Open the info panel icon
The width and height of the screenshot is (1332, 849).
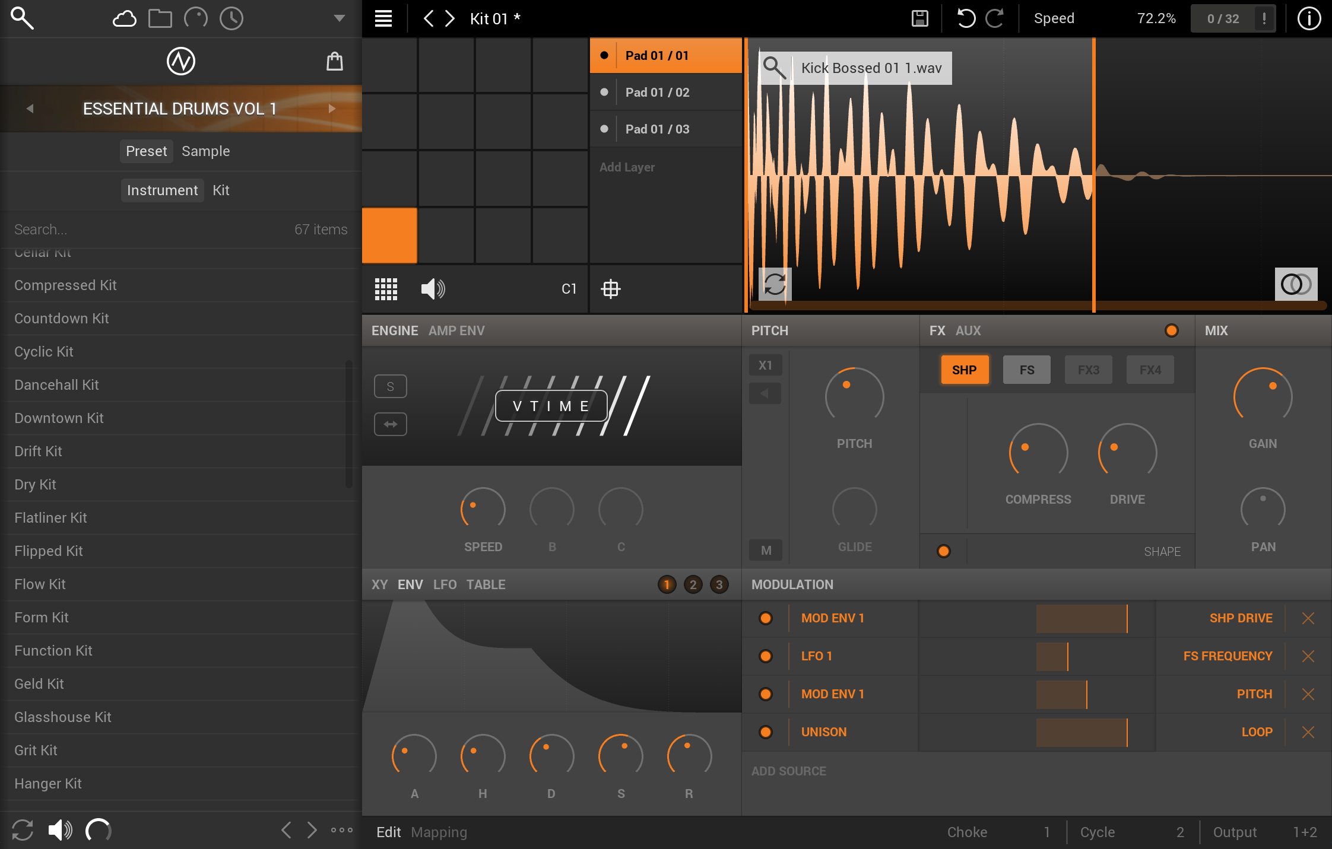1309,18
